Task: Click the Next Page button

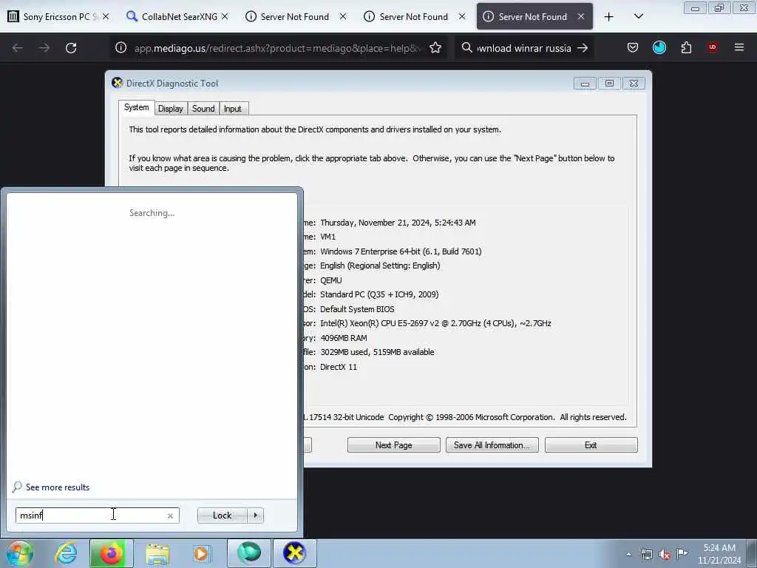Action: [x=393, y=444]
